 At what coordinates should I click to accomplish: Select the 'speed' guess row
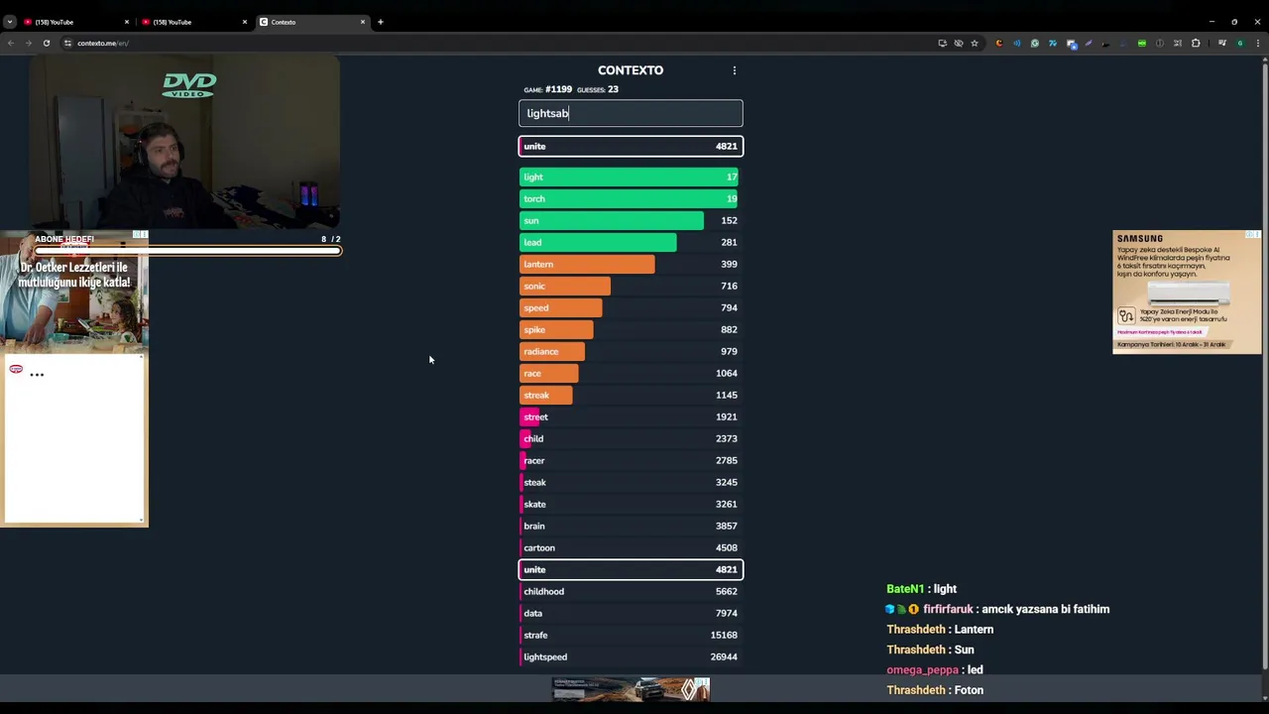coord(631,307)
